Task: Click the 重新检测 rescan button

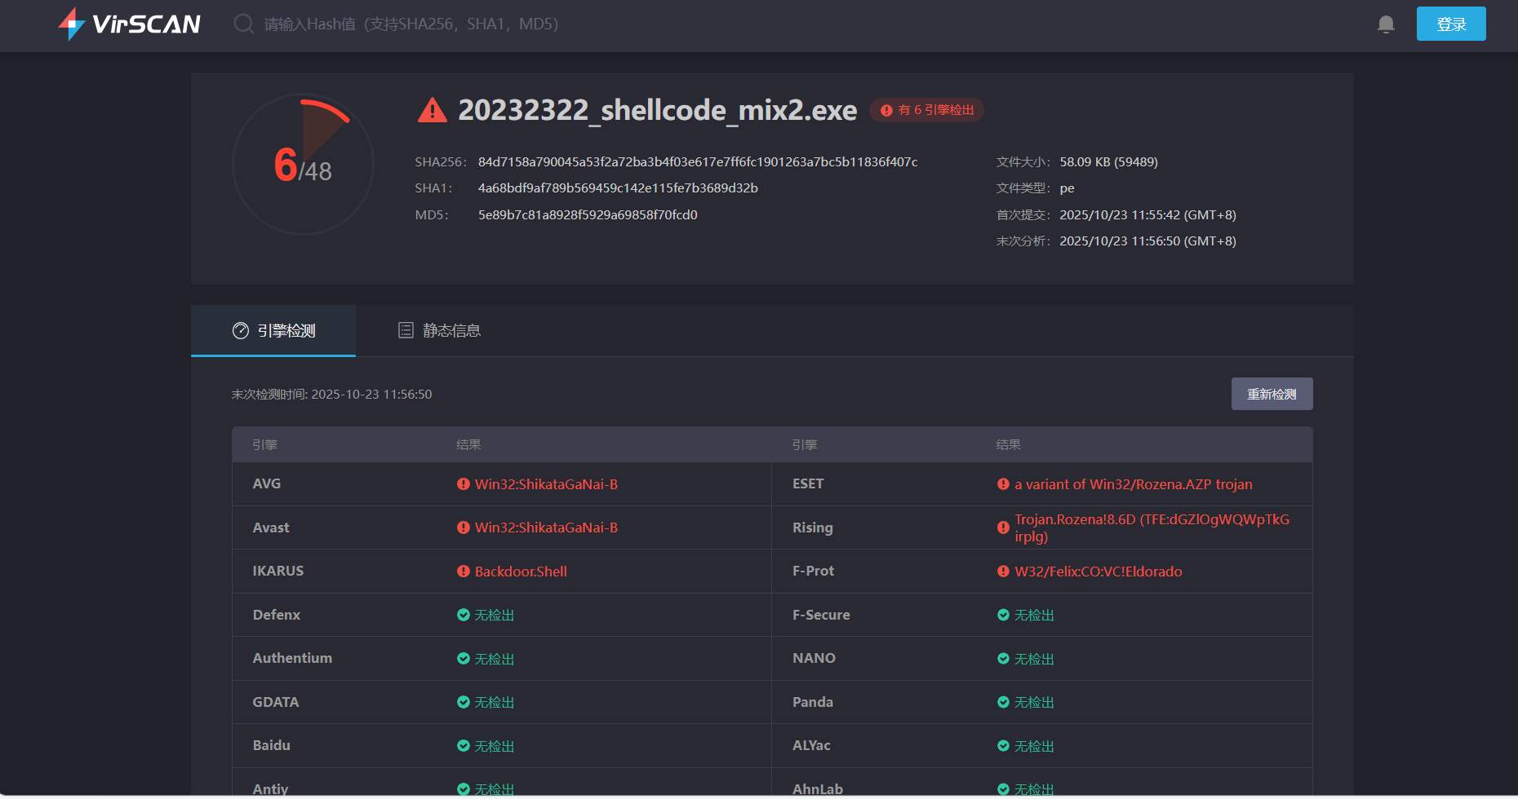Action: (1272, 394)
